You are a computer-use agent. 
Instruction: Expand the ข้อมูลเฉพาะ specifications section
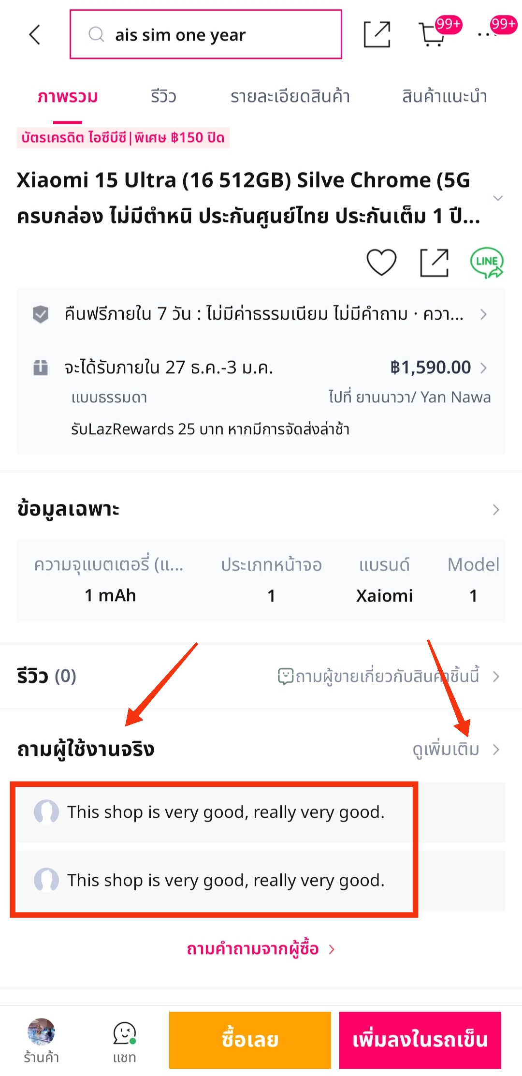495,510
